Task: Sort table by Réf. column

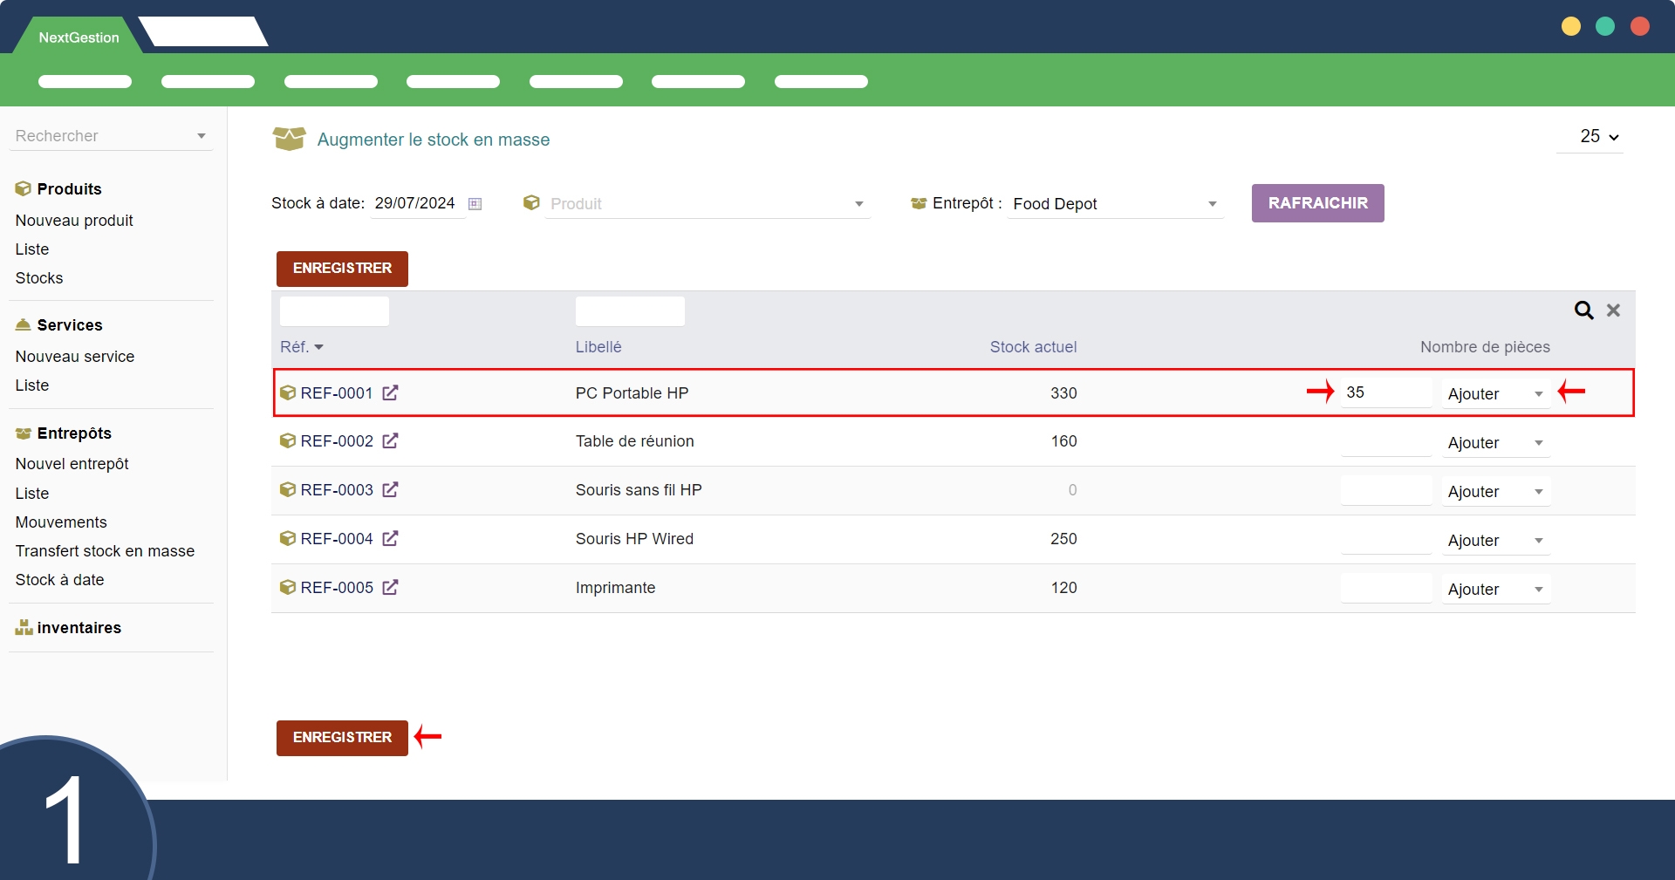Action: click(301, 347)
